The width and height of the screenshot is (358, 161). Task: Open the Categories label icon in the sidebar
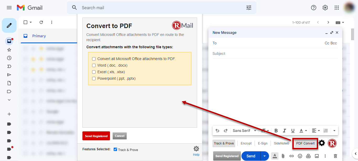click(x=9, y=92)
